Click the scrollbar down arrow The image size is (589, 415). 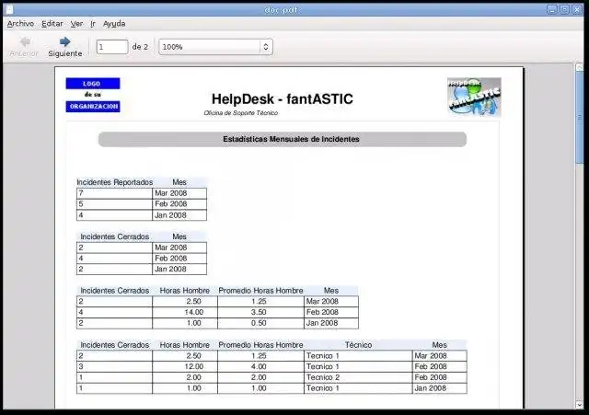[579, 405]
